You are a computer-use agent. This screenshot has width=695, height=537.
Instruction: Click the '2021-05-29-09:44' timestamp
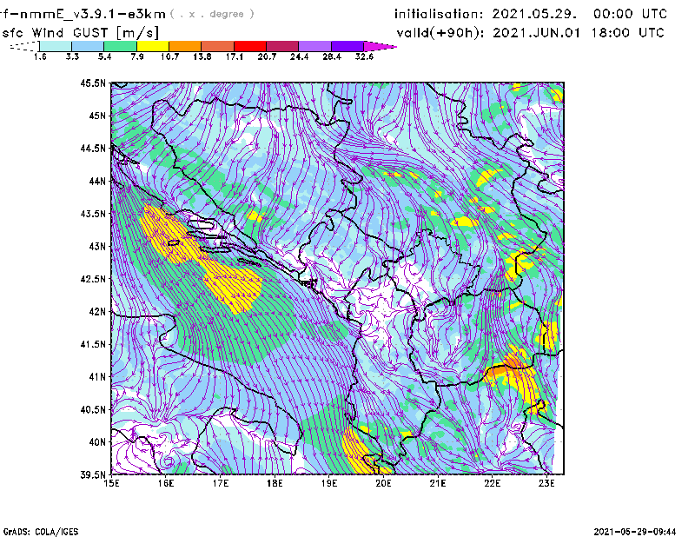635,532
